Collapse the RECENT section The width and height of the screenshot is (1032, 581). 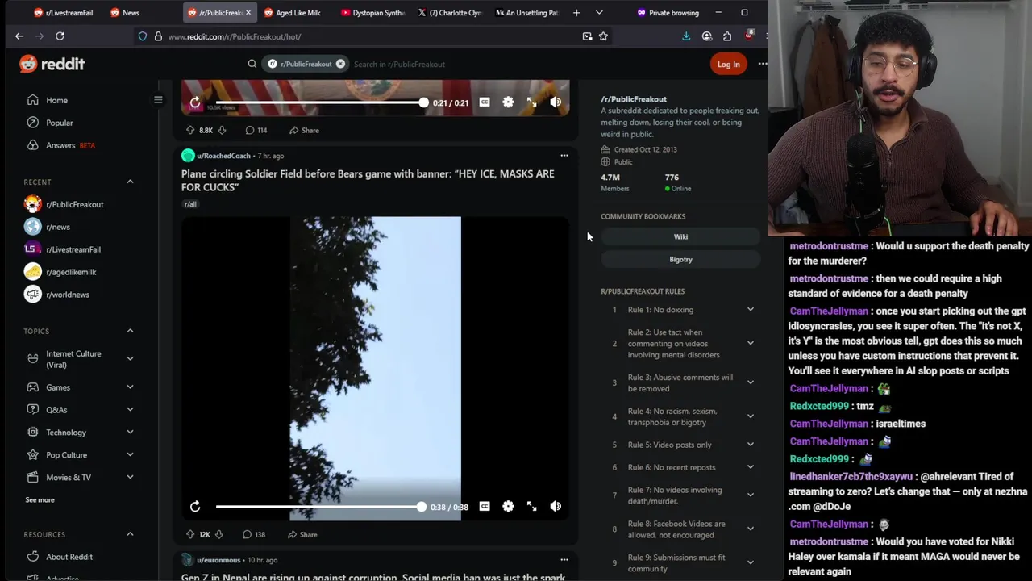point(130,182)
